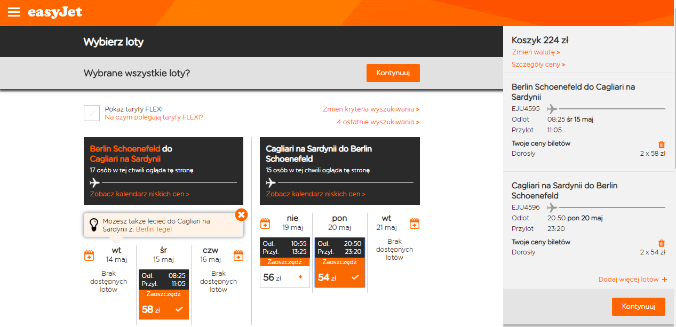Image resolution: width=676 pixels, height=327 pixels.
Task: Select return date pon 20 maj
Action: tap(339, 222)
